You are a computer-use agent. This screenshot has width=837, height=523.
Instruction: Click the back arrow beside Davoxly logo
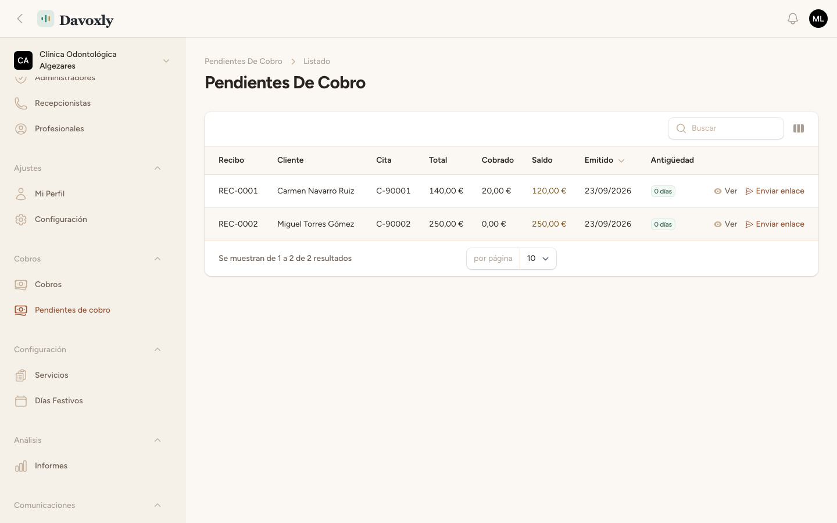click(20, 19)
